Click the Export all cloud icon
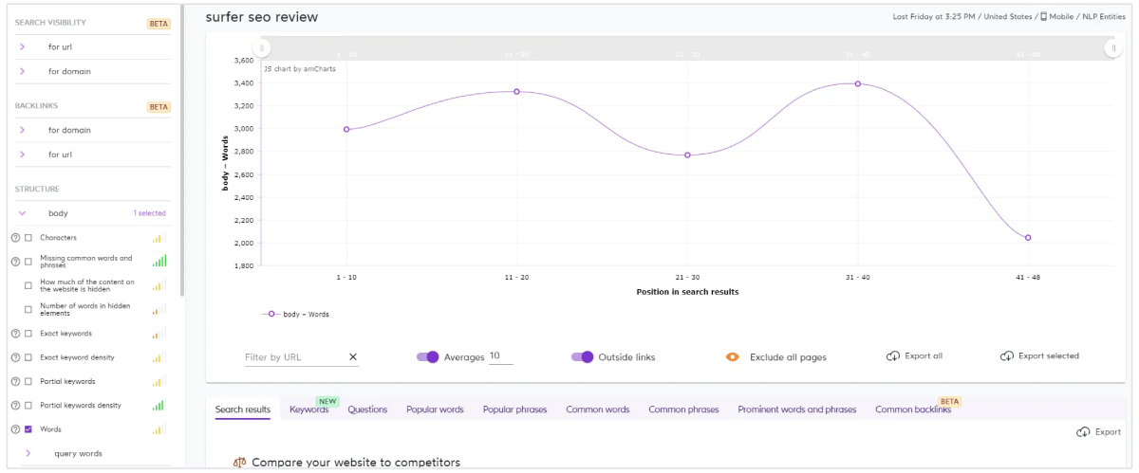The width and height of the screenshot is (1139, 473). pos(892,356)
